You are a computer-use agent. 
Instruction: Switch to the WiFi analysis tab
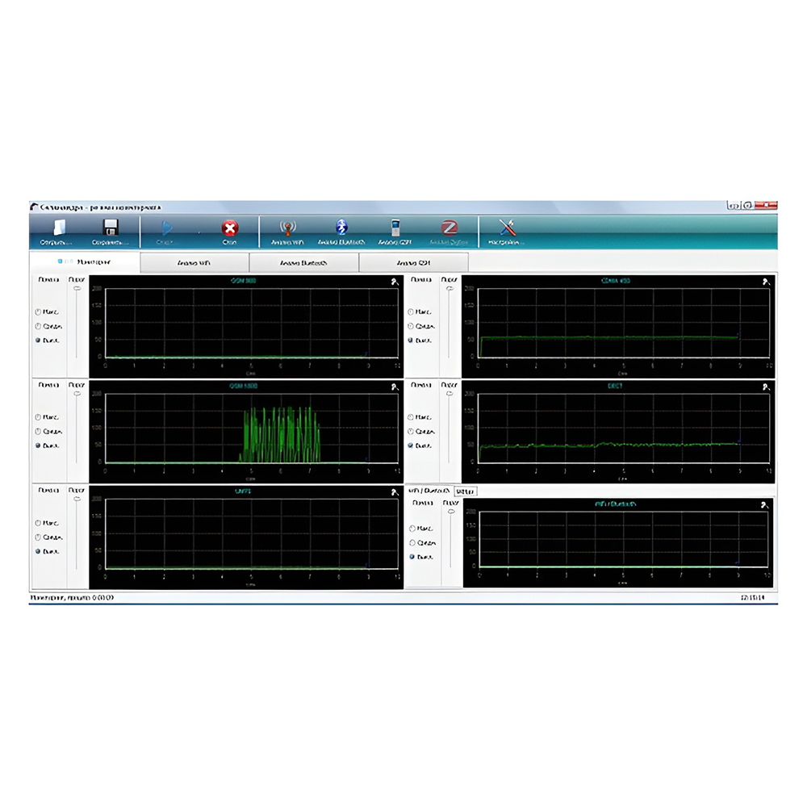(x=194, y=262)
